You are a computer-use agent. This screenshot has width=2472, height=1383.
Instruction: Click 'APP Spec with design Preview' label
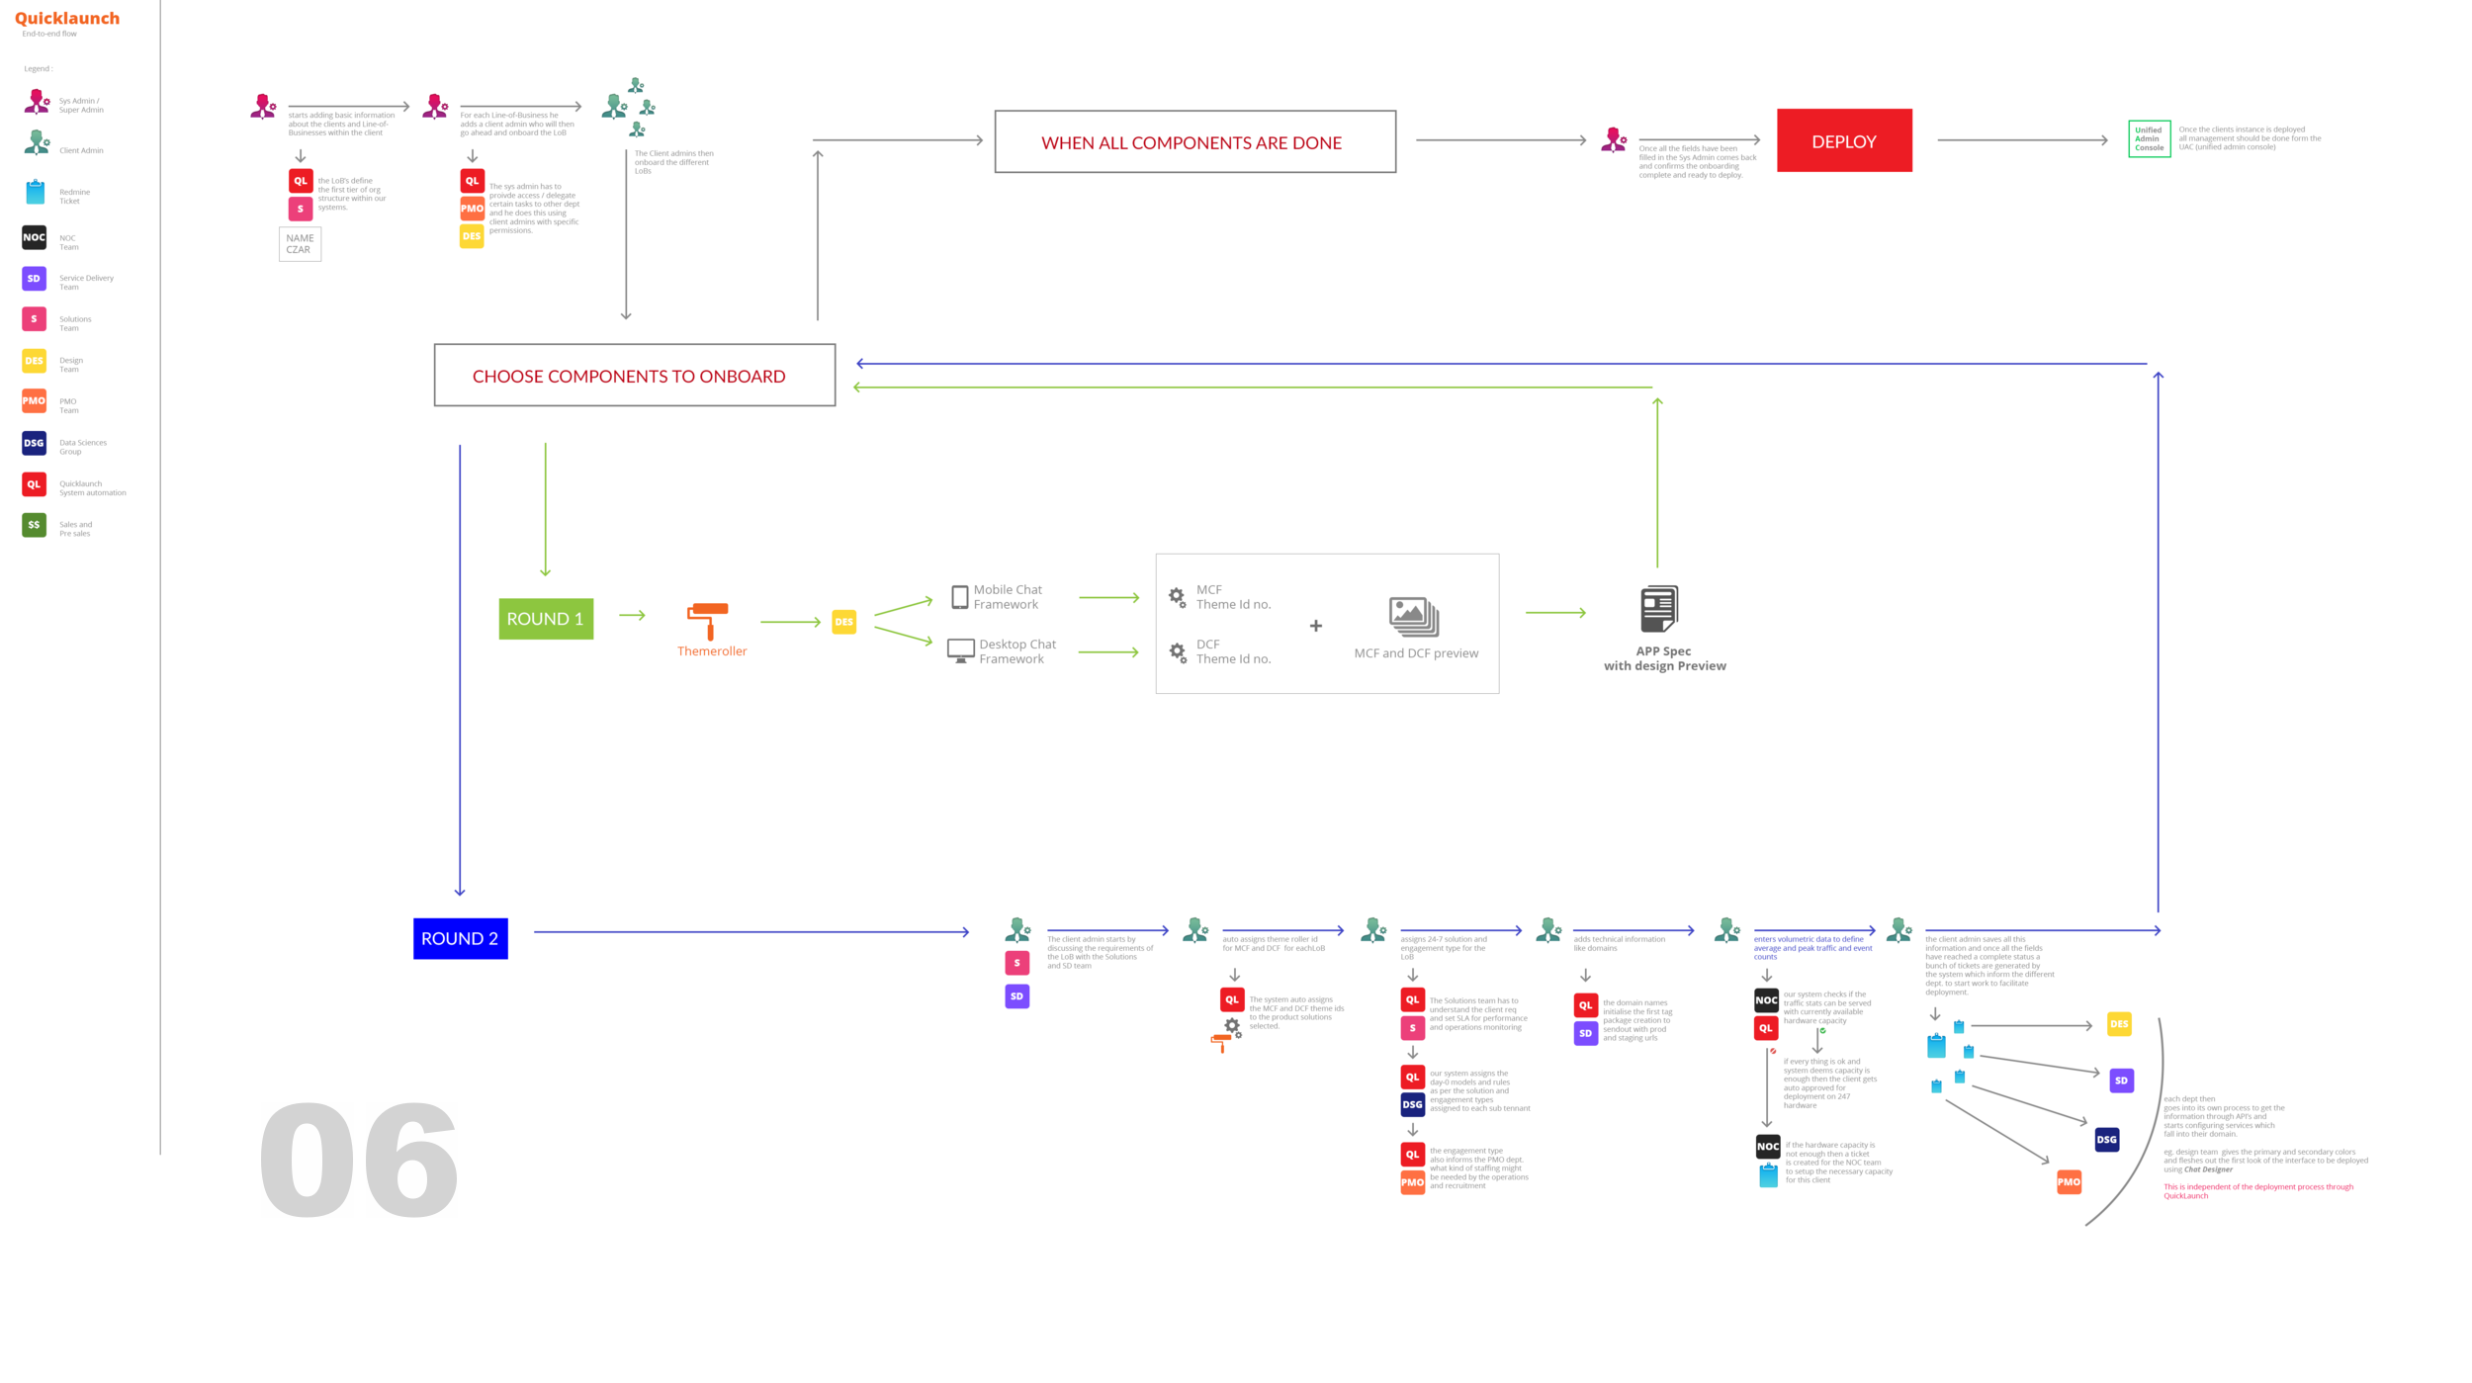click(x=1665, y=658)
